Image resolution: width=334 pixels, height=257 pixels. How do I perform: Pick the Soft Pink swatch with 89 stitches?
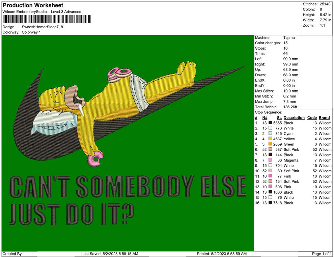[x=270, y=171]
